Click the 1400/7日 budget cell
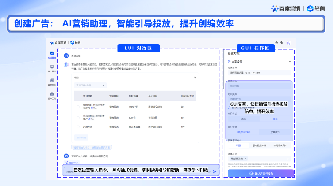Viewport: 333px width, 186px height. [134, 107]
